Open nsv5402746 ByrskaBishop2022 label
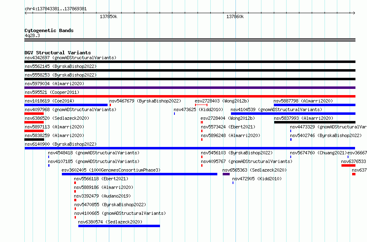Viewport: 367px width, 242px height. pos(326,135)
